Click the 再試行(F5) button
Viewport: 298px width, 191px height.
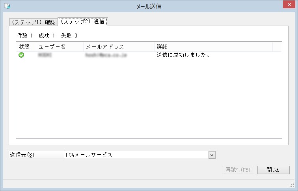point(238,170)
